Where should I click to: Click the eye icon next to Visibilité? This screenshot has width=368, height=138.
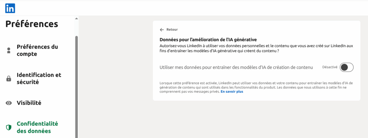click(x=9, y=103)
